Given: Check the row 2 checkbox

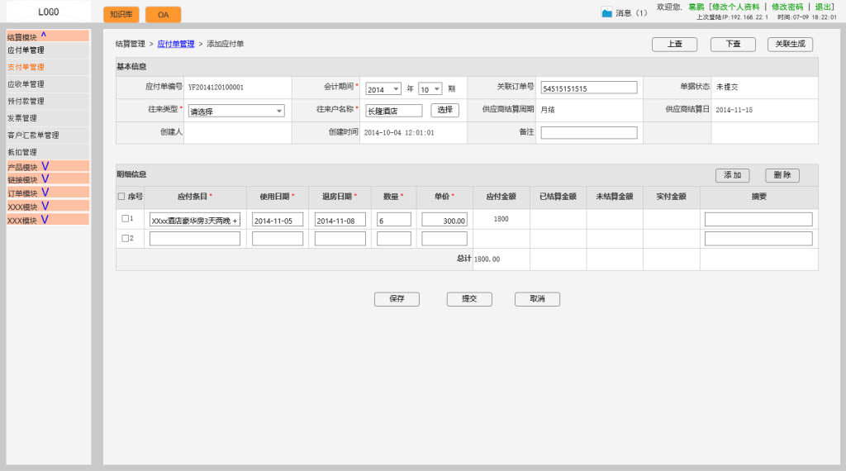Looking at the screenshot, I should pyautogui.click(x=126, y=239).
